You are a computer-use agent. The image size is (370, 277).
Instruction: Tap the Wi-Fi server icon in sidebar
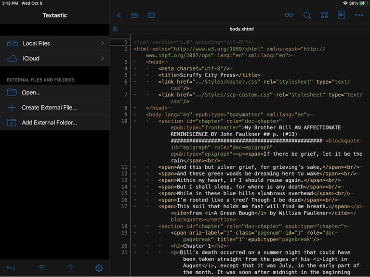click(42, 268)
